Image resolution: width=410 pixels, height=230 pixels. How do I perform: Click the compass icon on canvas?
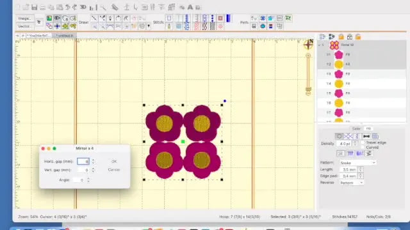[309, 44]
